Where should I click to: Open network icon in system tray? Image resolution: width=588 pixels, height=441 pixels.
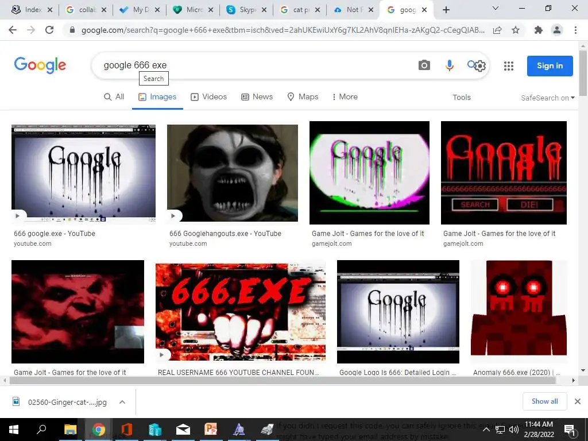point(500,430)
